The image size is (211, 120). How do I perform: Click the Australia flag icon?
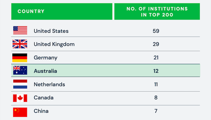[20, 71]
